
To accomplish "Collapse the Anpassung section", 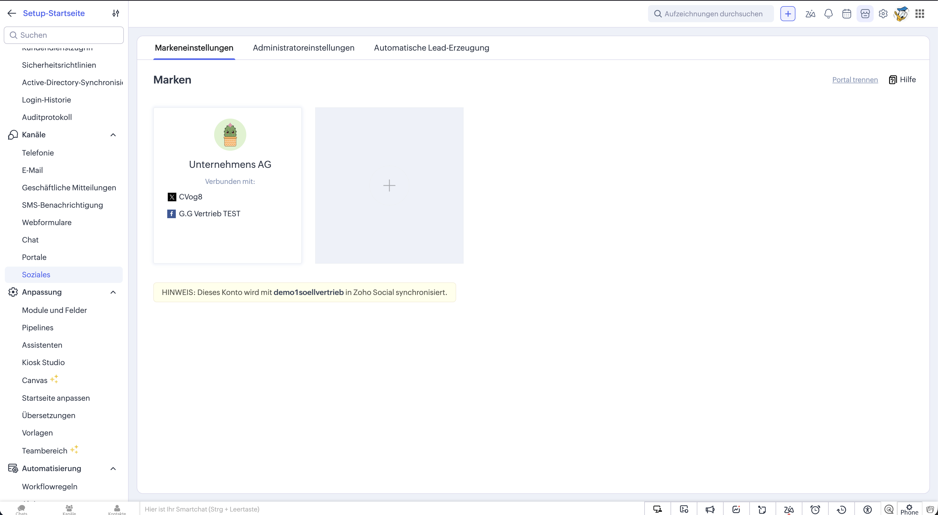I will click(113, 292).
